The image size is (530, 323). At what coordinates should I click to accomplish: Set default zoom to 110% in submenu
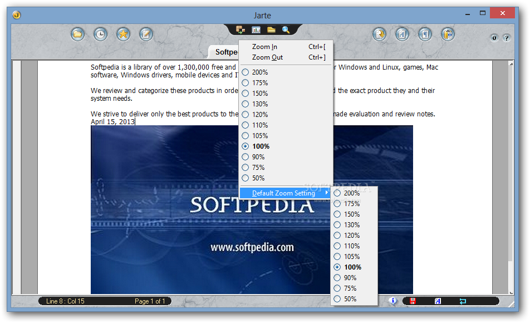(x=354, y=246)
